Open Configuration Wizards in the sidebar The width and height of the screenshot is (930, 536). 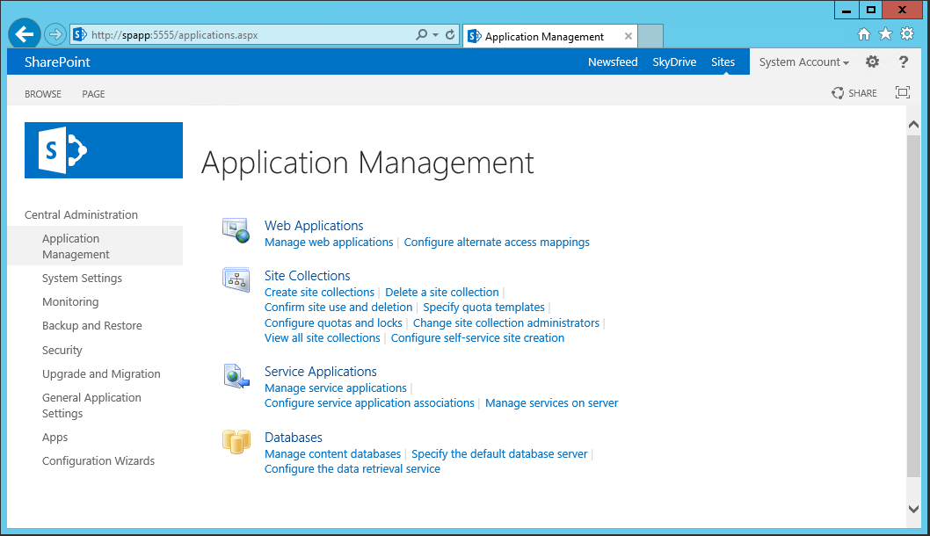pyautogui.click(x=98, y=460)
